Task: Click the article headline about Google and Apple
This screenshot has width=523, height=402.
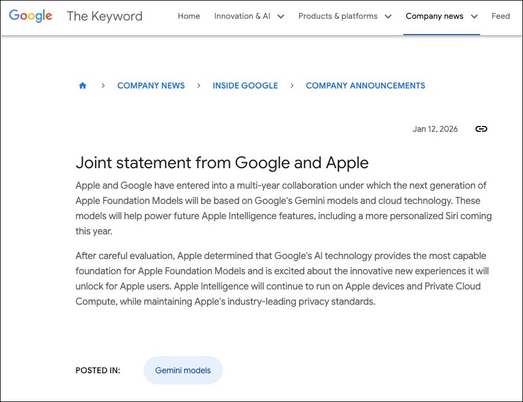Action: pyautogui.click(x=222, y=163)
